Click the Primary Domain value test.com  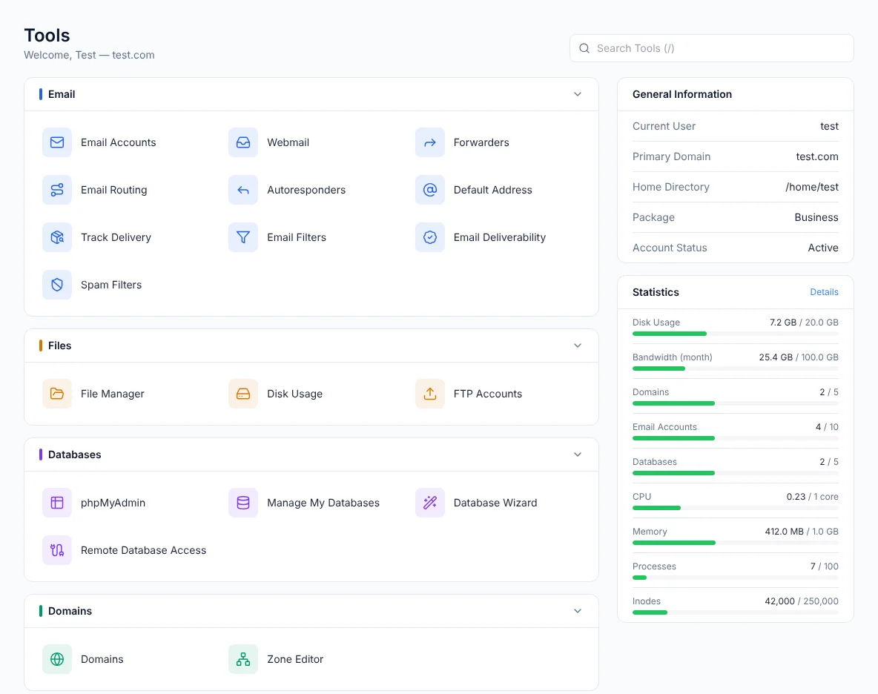click(x=817, y=156)
